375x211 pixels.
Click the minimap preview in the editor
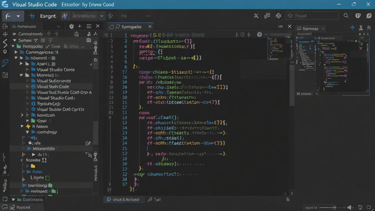[x=279, y=47]
